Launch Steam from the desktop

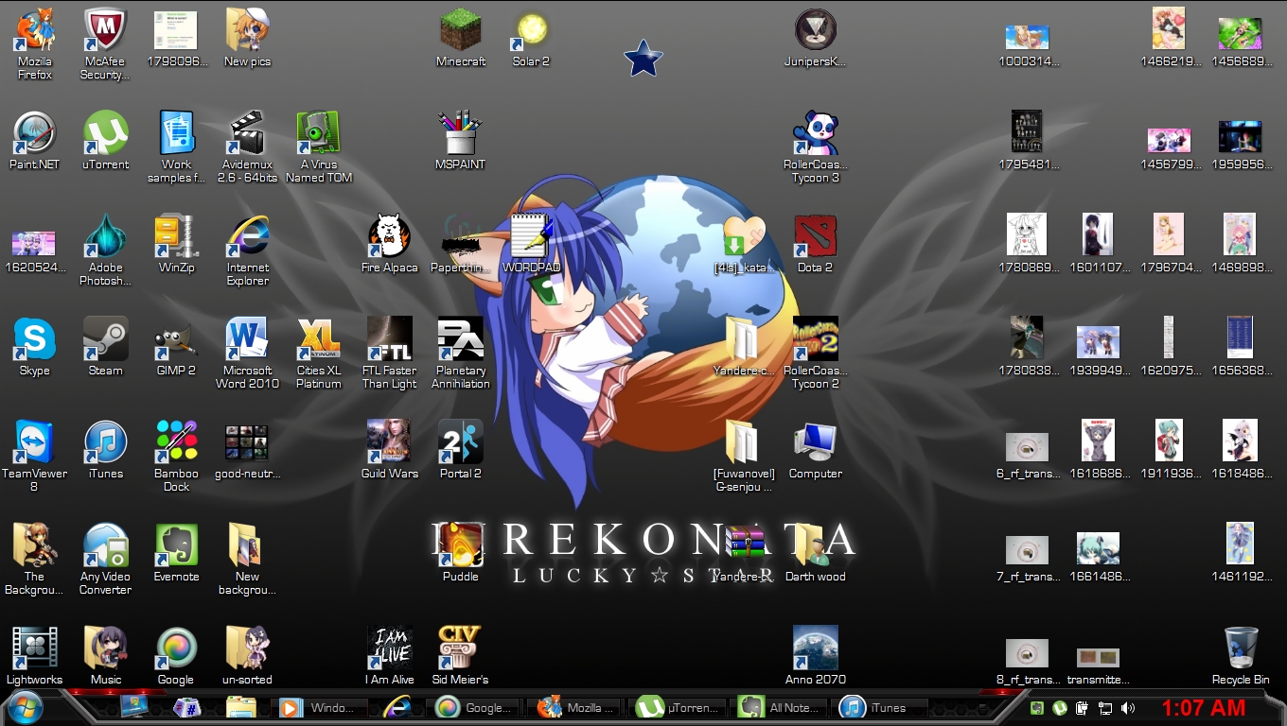coord(105,346)
